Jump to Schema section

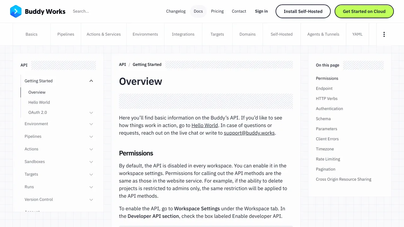323,119
